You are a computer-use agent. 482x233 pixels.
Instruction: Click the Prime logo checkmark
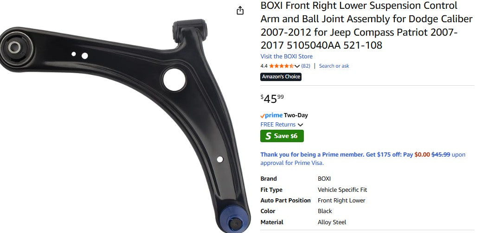pos(263,116)
